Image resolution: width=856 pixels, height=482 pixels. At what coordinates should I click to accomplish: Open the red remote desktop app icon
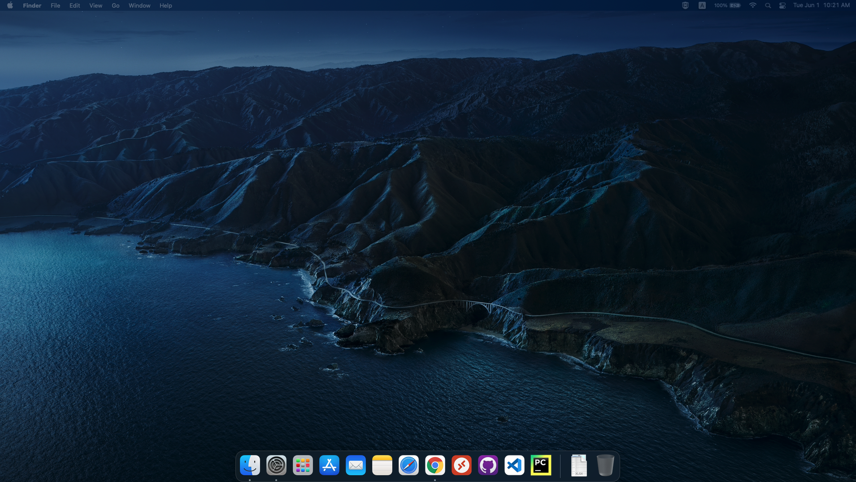[461, 465]
